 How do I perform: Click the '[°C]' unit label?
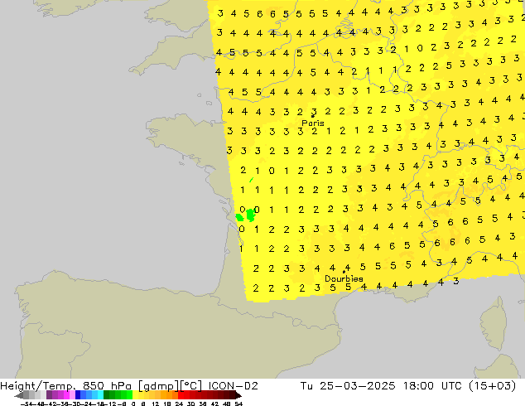[x=190, y=386]
